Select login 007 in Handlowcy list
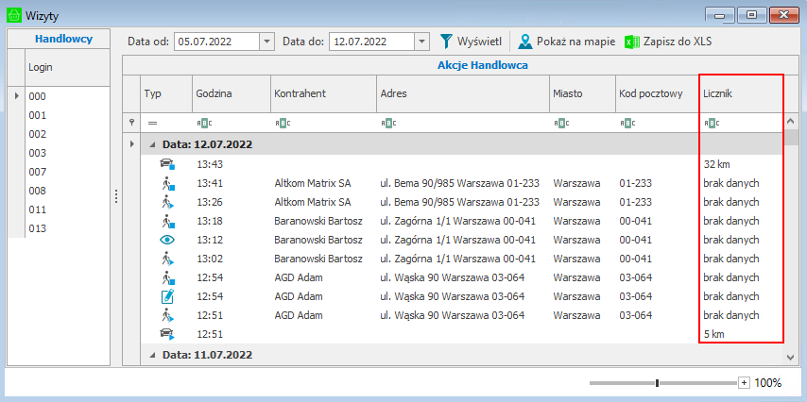 (x=38, y=172)
